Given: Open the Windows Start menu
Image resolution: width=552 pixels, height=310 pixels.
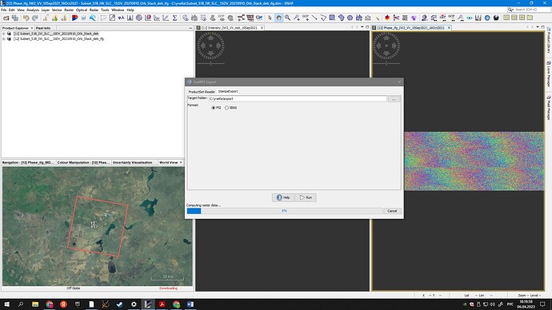Looking at the screenshot, I should (6, 304).
